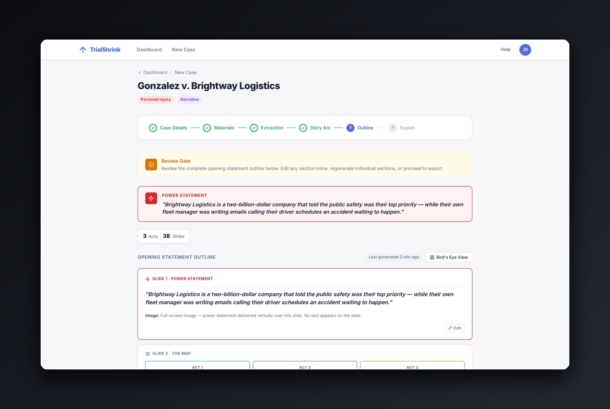Open Bird's Eye View
Image resolution: width=610 pixels, height=409 pixels.
tap(449, 257)
